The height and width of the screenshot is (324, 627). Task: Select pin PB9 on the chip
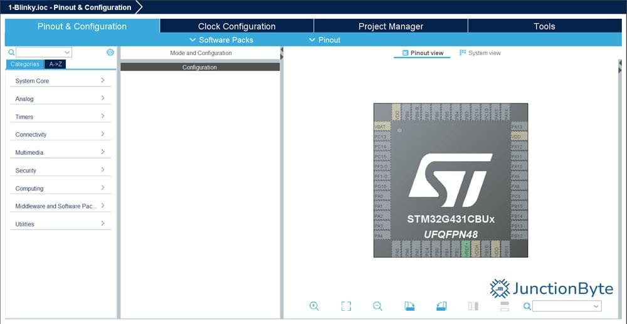(x=407, y=112)
